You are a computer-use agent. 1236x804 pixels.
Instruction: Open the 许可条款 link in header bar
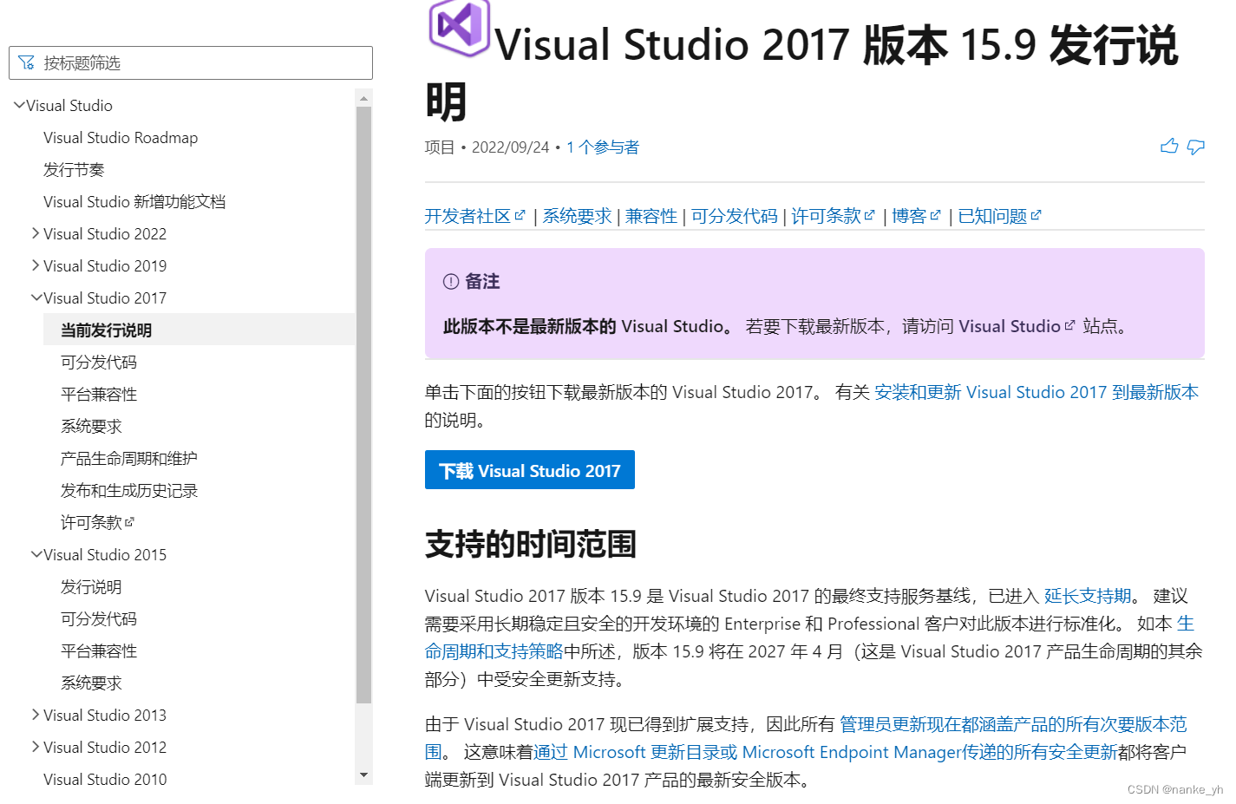pyautogui.click(x=833, y=215)
